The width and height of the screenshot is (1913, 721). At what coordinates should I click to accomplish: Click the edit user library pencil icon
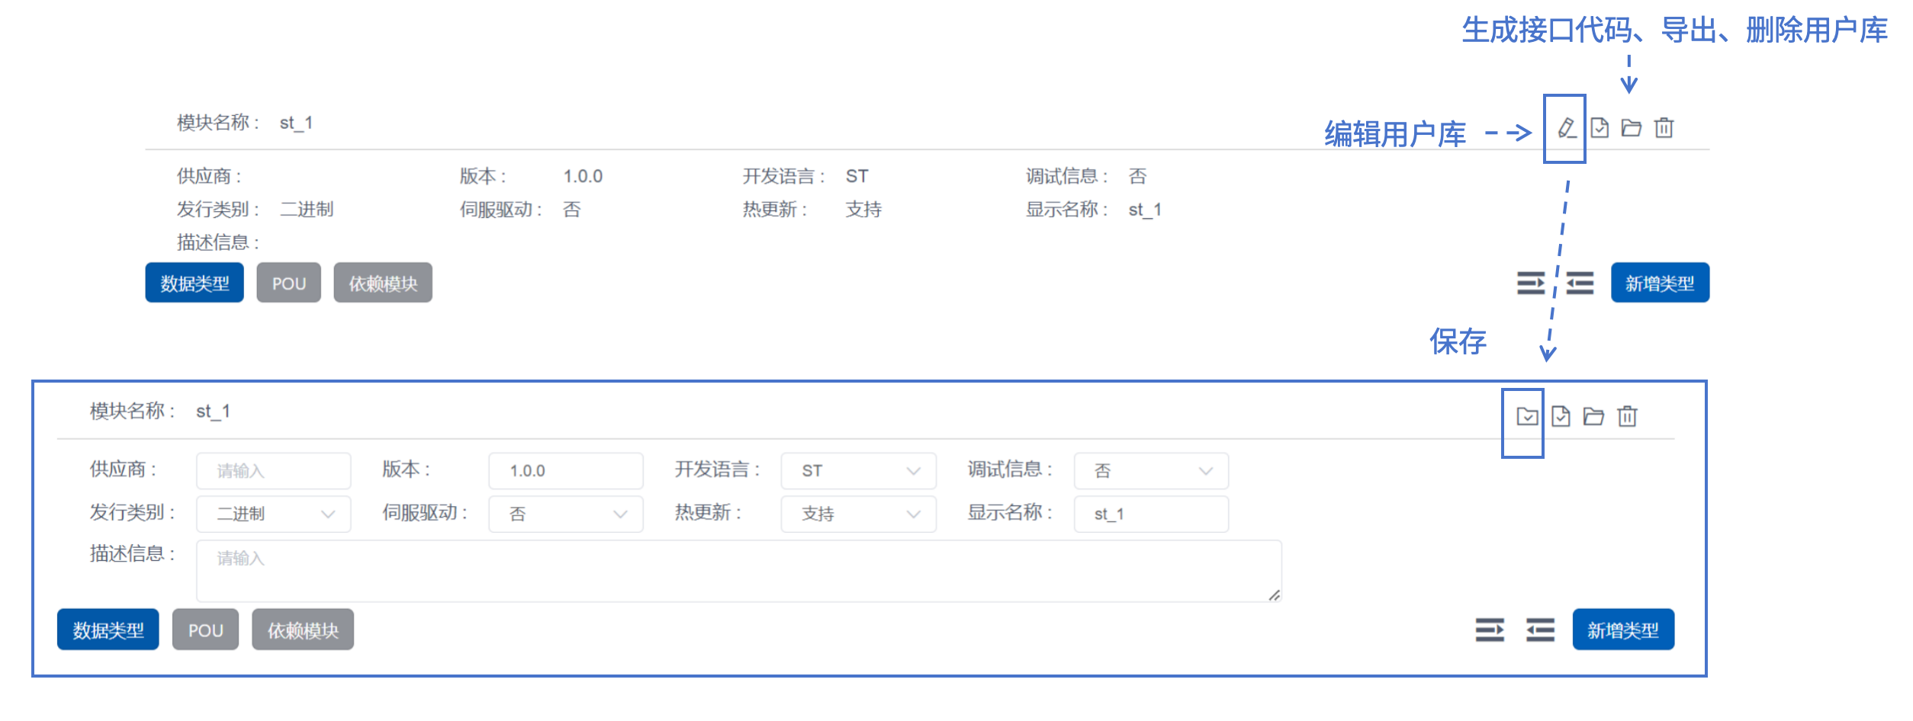tap(1566, 128)
